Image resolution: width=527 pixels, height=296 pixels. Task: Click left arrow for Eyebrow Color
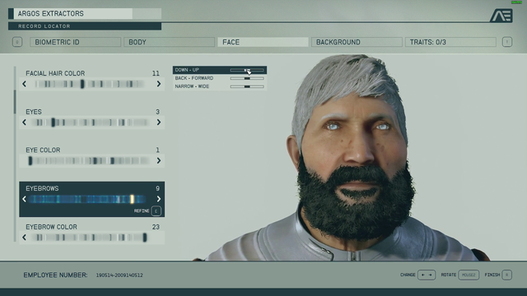point(24,238)
